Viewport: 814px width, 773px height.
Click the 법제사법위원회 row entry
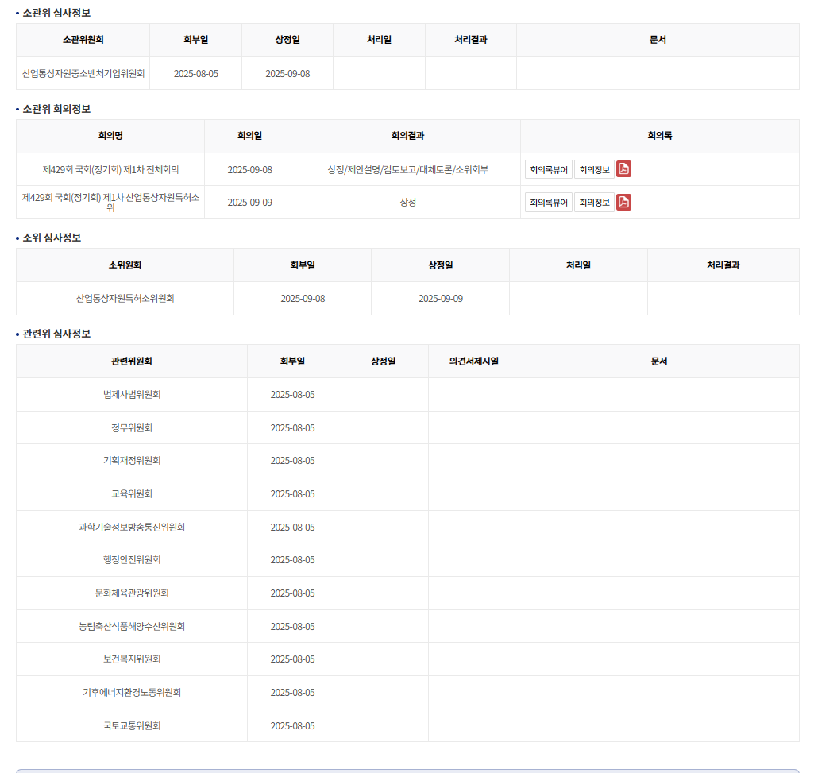pos(132,395)
